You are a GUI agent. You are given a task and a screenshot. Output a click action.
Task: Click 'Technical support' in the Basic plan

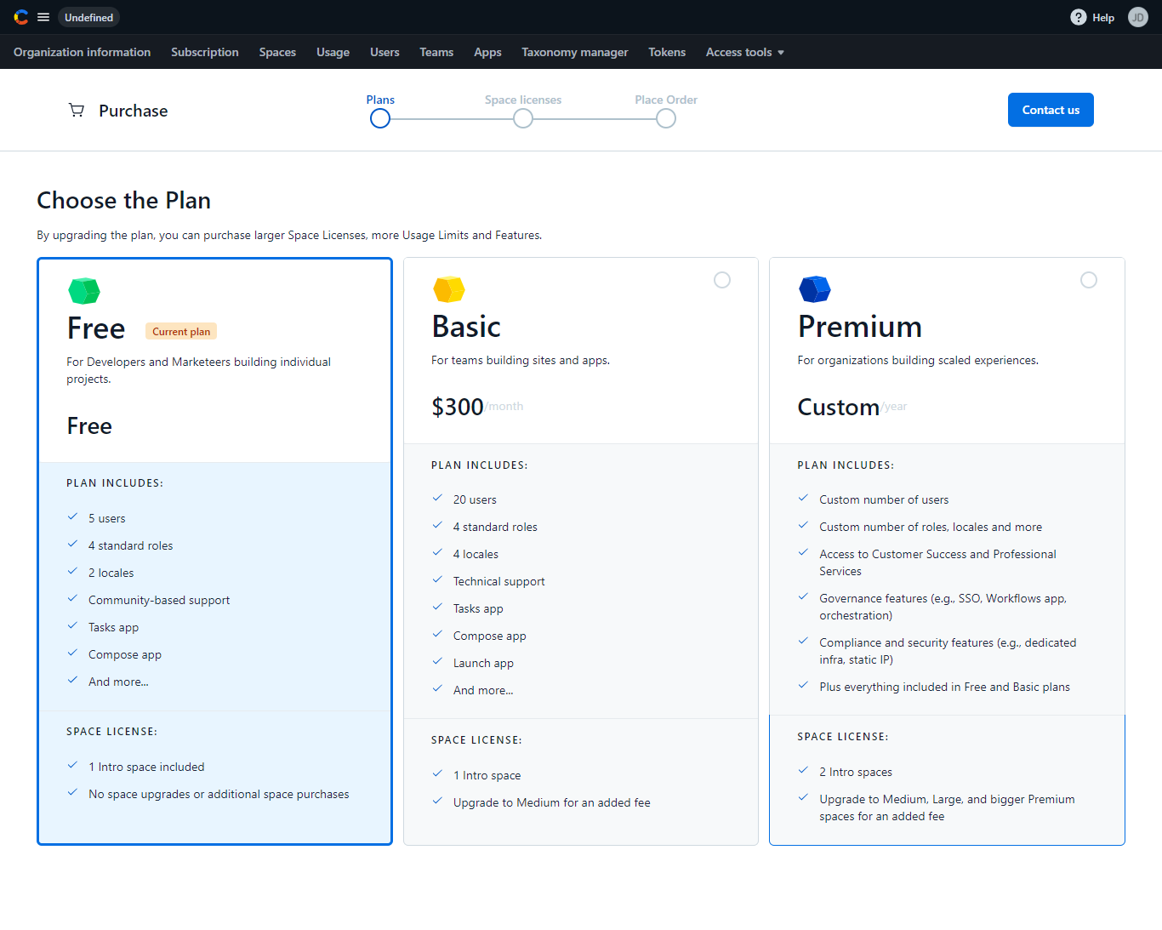[x=499, y=581]
